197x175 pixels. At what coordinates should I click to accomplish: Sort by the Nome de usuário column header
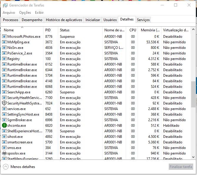[x=114, y=30]
